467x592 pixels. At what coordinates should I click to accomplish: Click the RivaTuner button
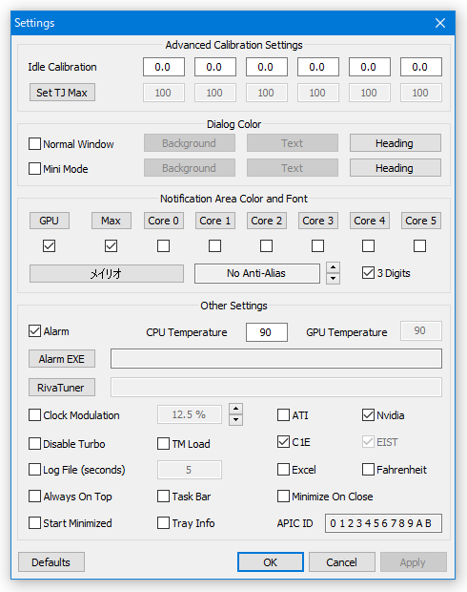point(62,388)
